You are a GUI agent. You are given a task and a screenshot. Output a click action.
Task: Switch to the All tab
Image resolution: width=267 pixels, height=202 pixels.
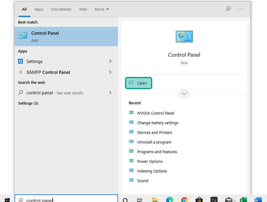pyautogui.click(x=24, y=9)
